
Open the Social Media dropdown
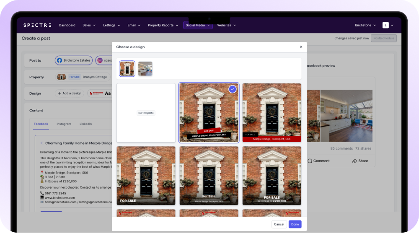click(x=198, y=25)
